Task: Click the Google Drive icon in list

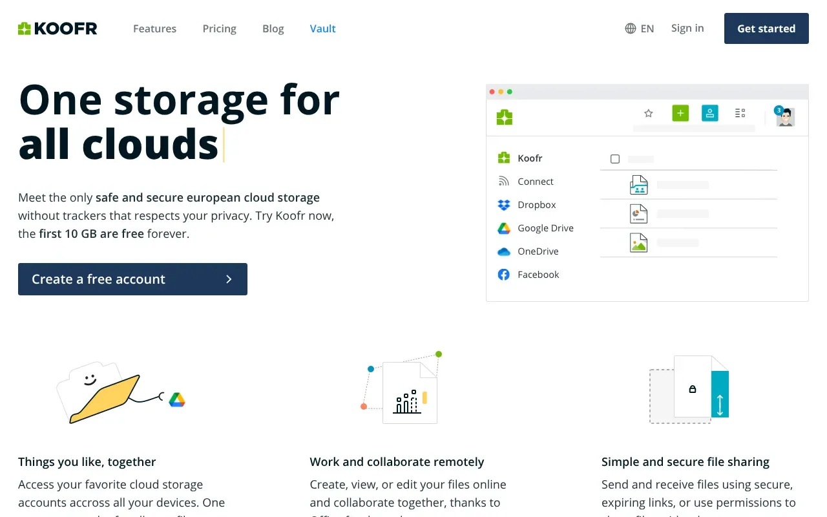Action: 504,228
